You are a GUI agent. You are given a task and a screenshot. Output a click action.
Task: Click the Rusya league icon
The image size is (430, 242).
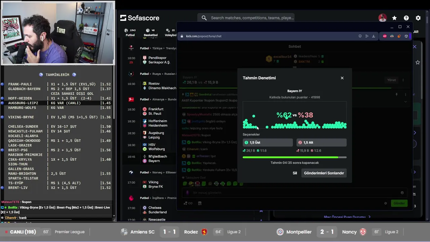(131, 74)
